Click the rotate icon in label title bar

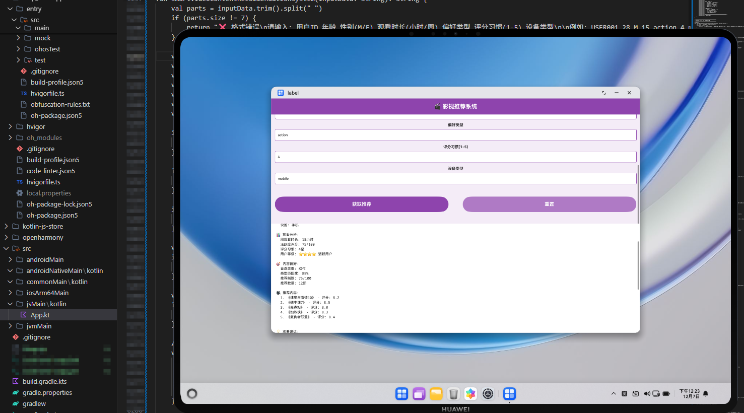coord(604,93)
